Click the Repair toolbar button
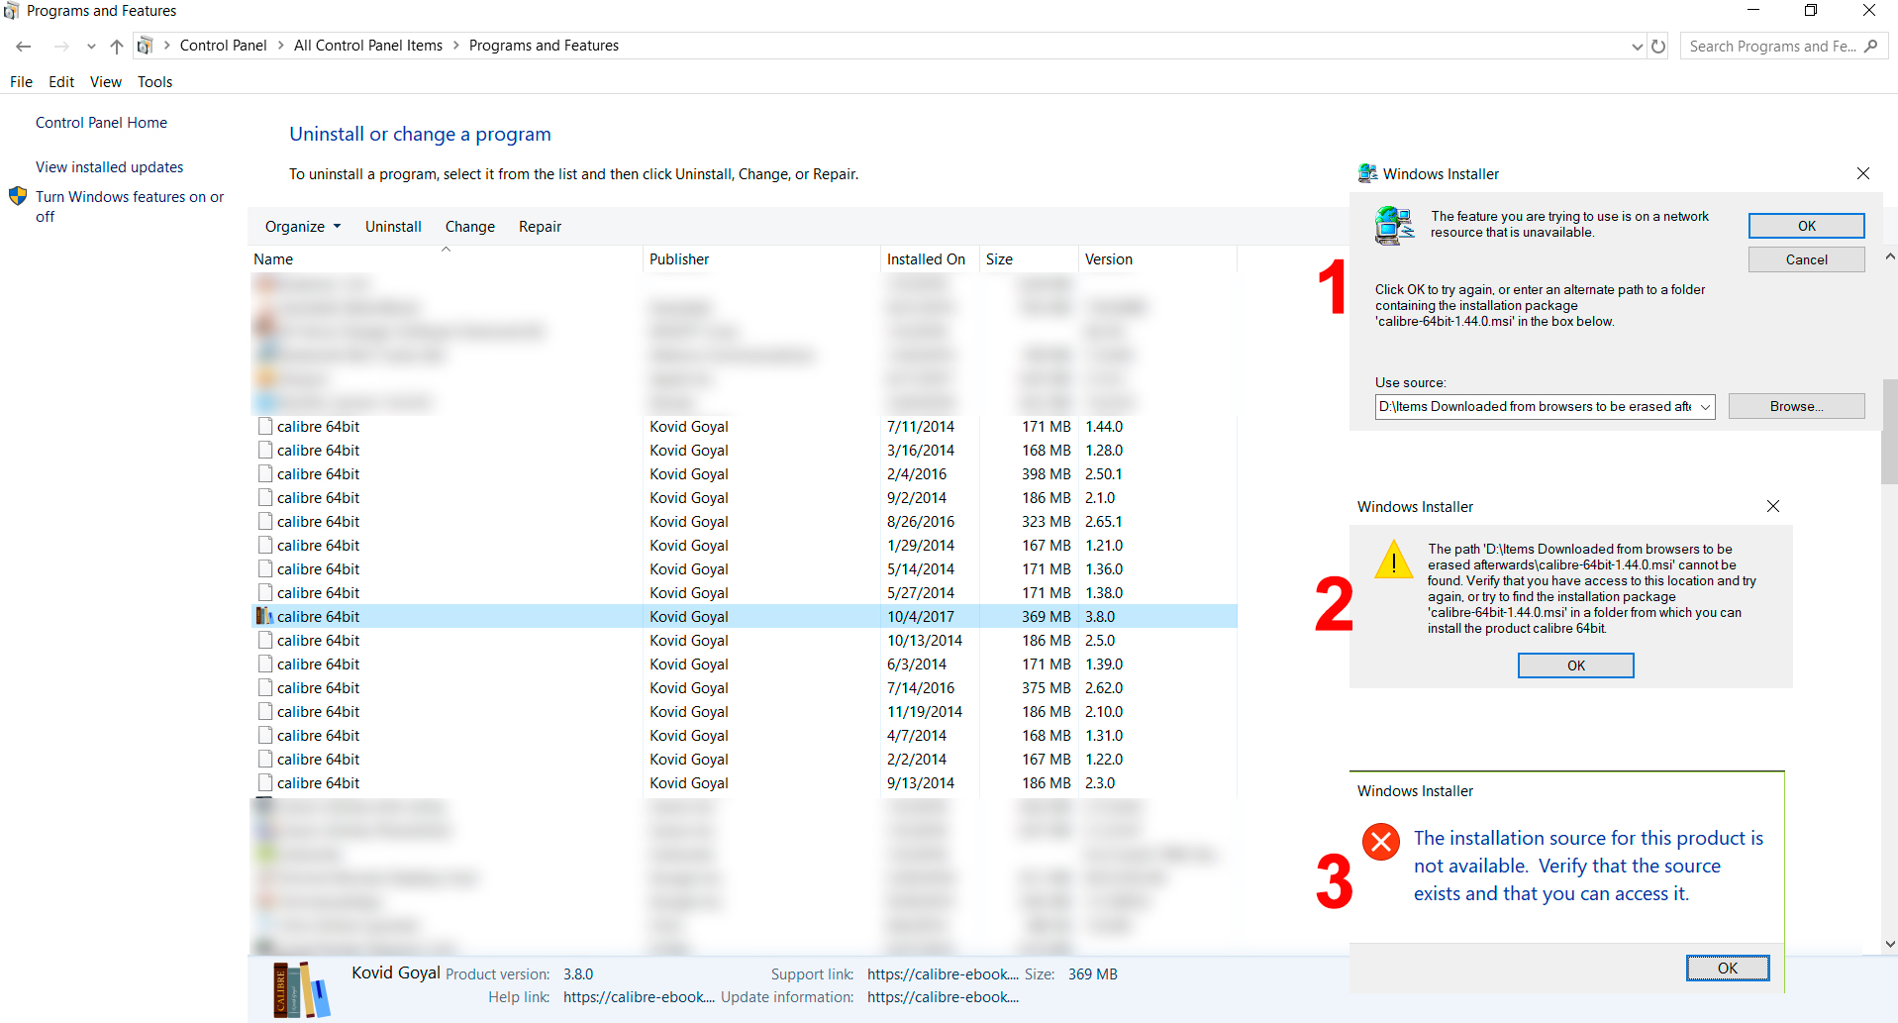This screenshot has height=1023, width=1898. pos(540,227)
